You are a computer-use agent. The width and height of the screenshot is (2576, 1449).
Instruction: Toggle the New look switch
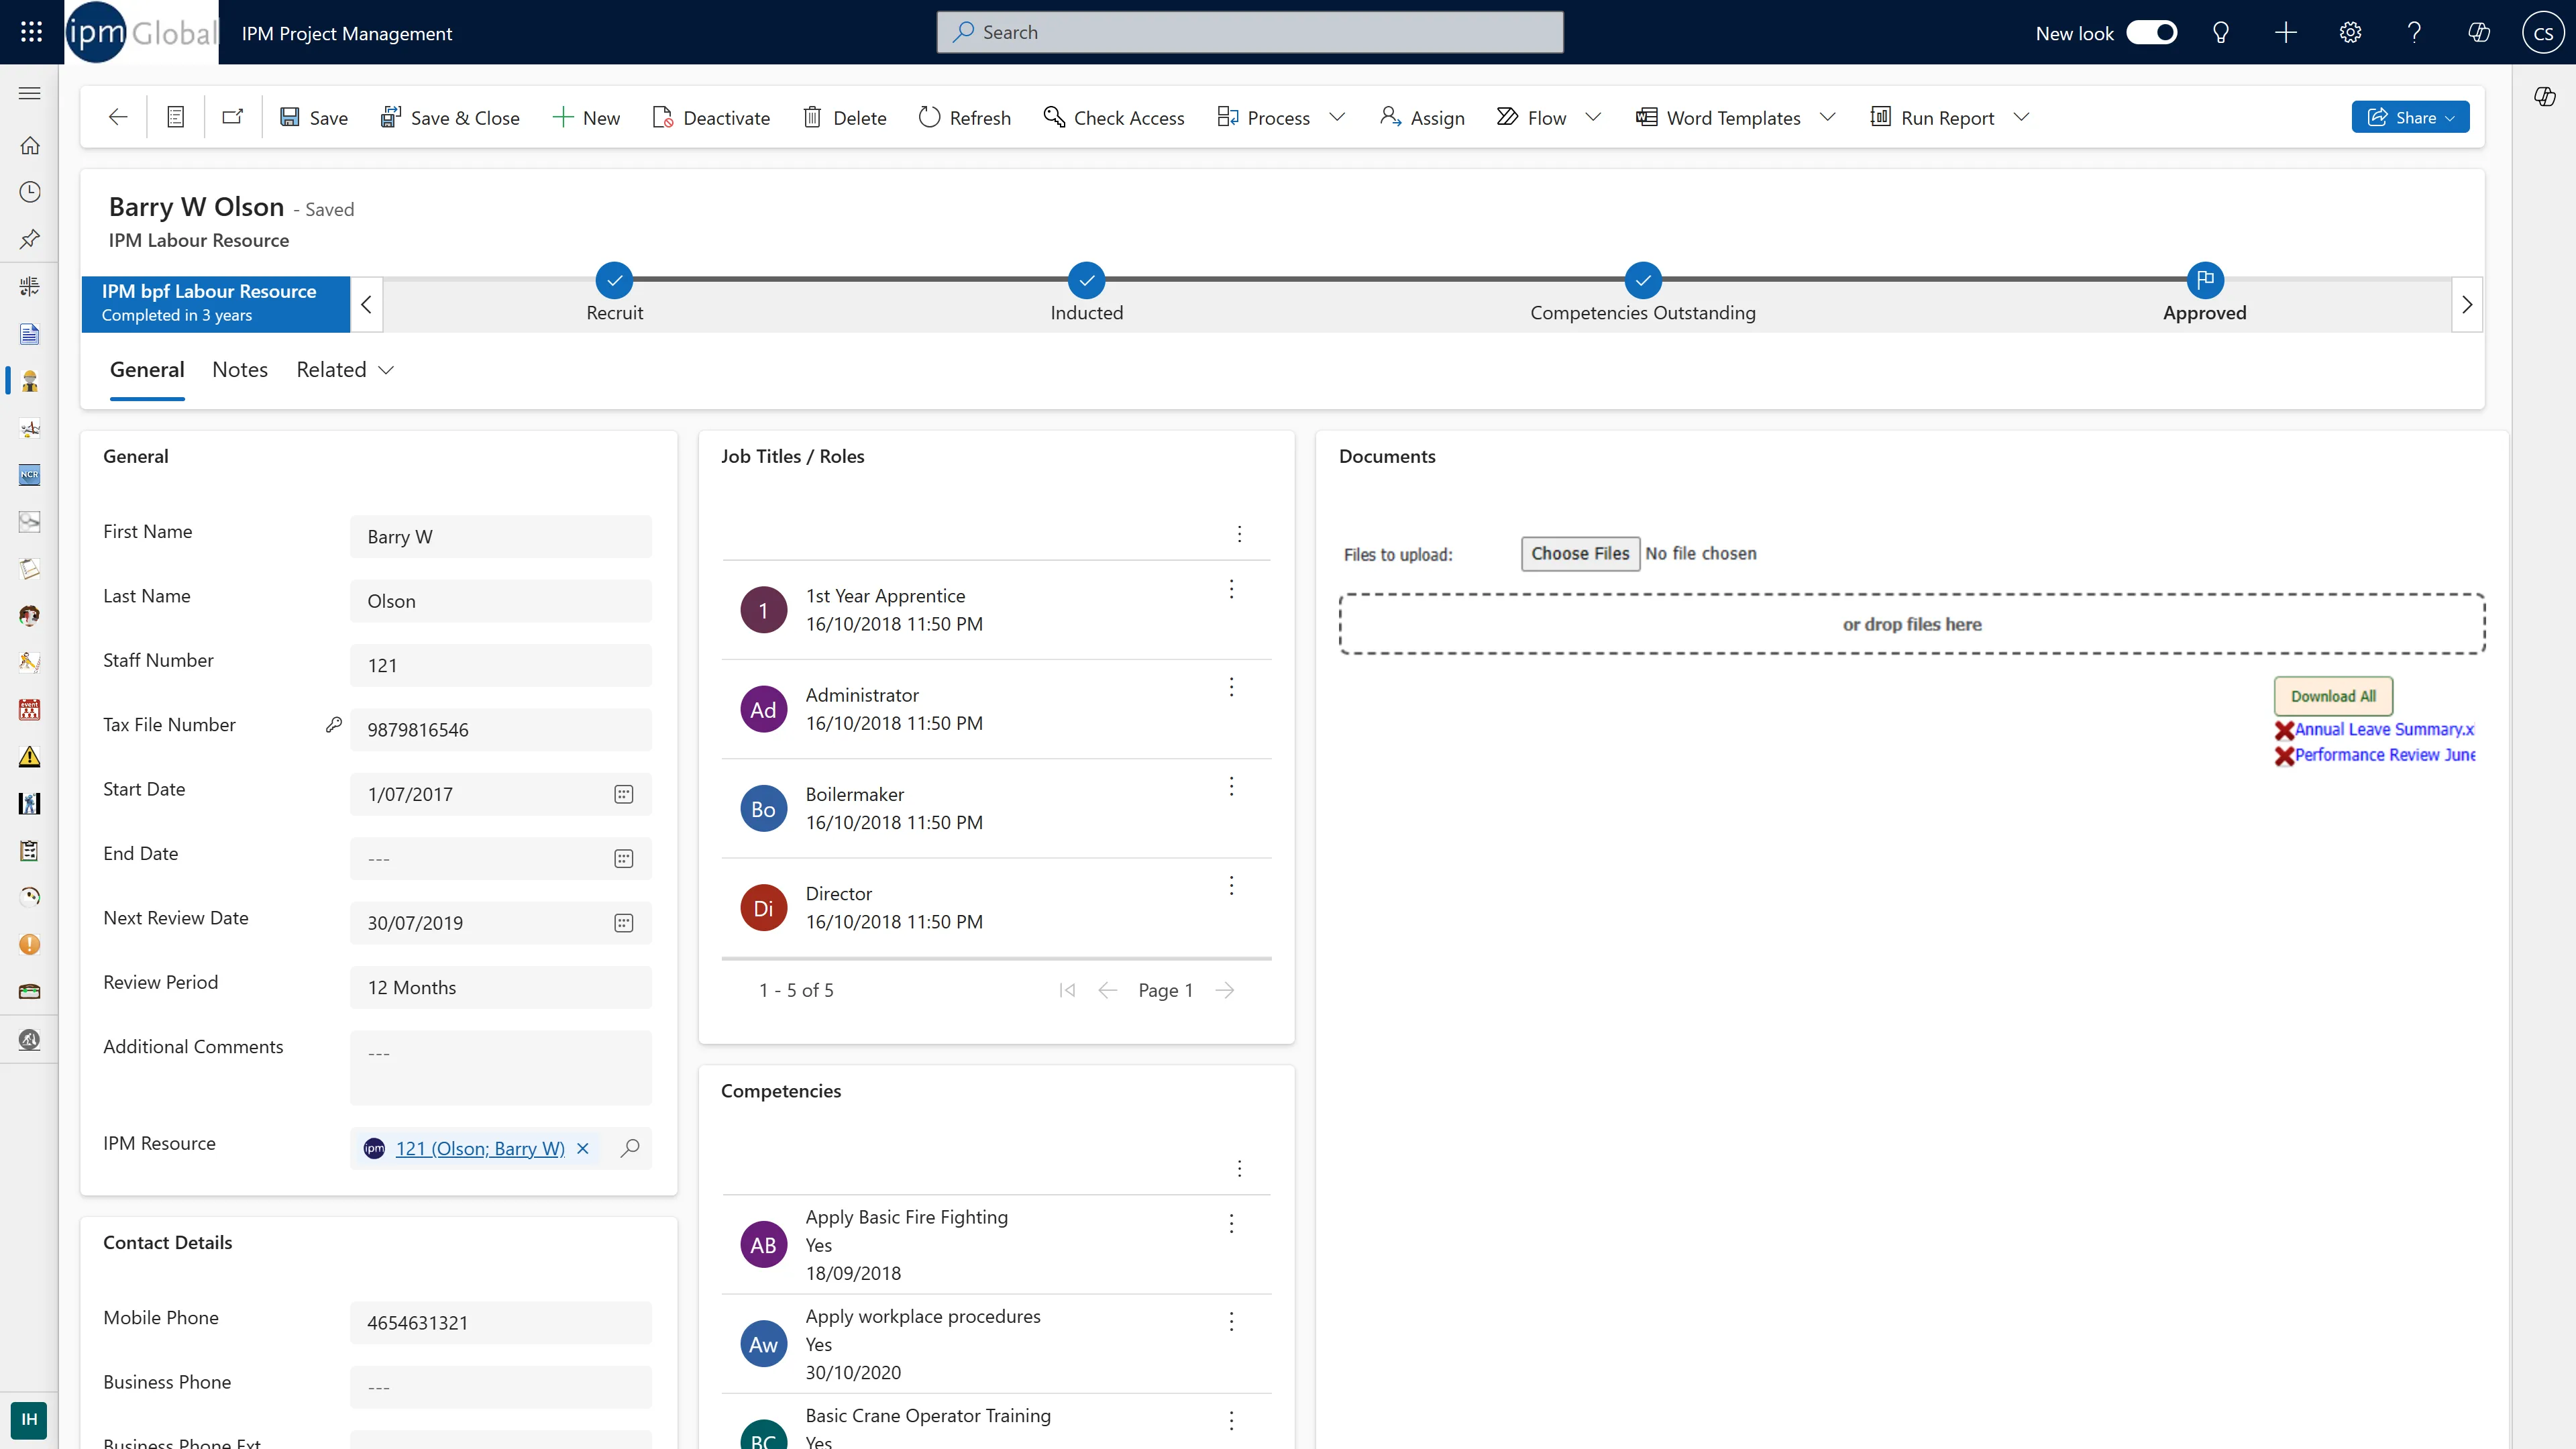click(x=2152, y=32)
